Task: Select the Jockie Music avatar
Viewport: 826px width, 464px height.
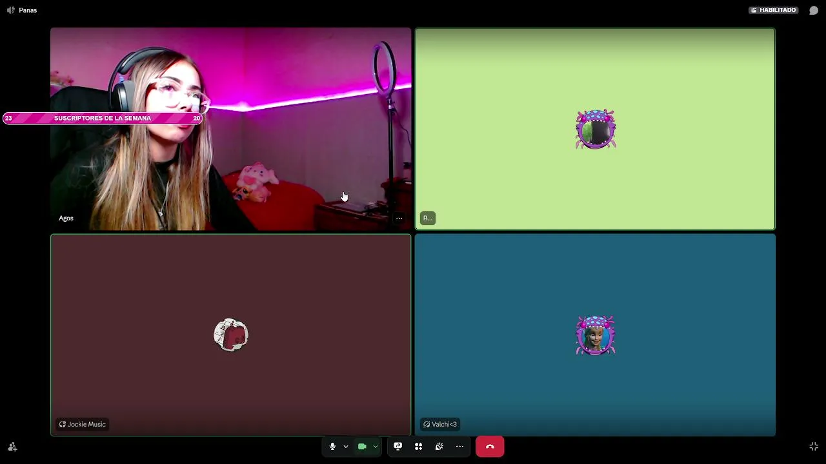Action: coord(231,335)
